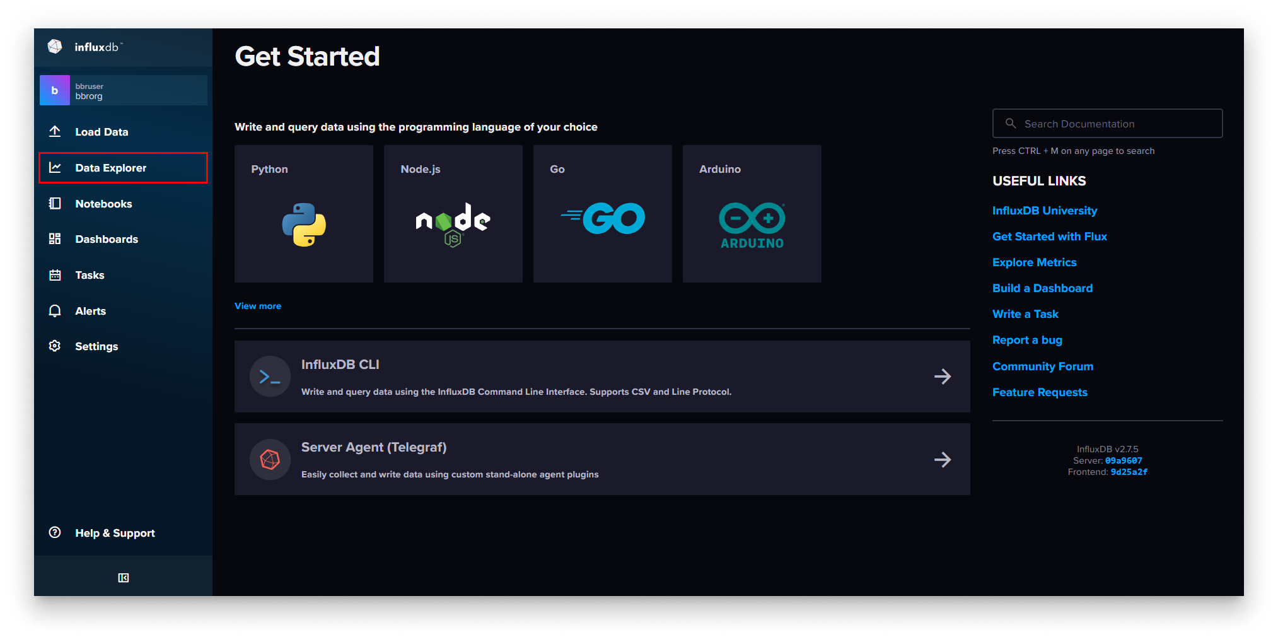1278x637 pixels.
Task: Open Data Explorer from the sidebar
Action: (110, 168)
